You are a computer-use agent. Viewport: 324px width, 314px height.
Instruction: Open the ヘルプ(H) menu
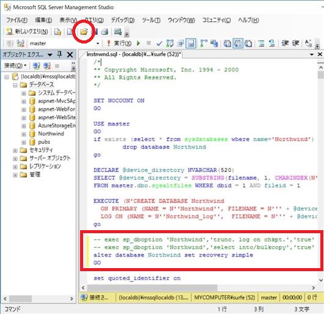click(x=248, y=20)
